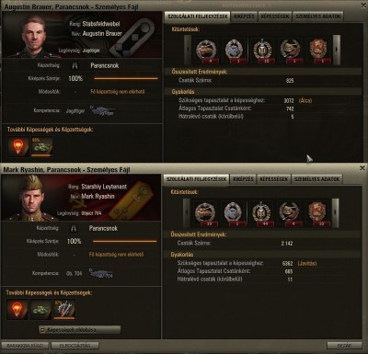Click Mark Ryashin's camouflage tank skill icon

point(40,309)
